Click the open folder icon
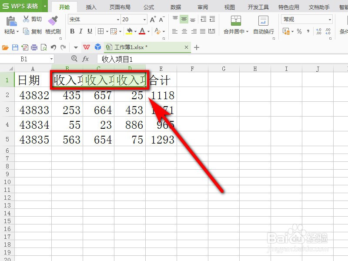 click(x=5, y=47)
